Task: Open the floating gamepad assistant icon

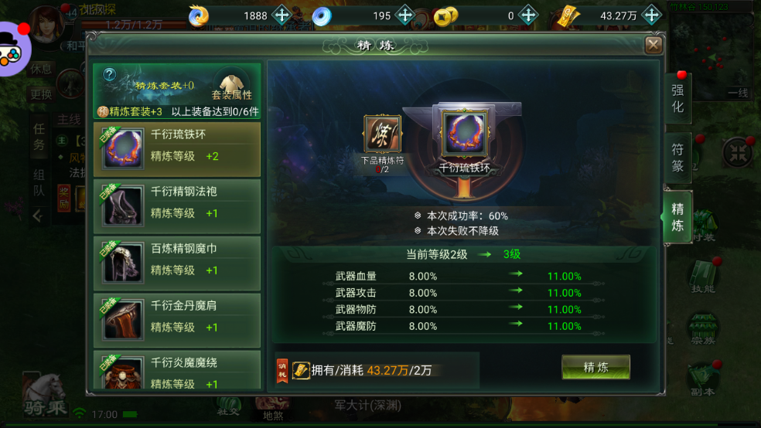Action: tap(11, 49)
